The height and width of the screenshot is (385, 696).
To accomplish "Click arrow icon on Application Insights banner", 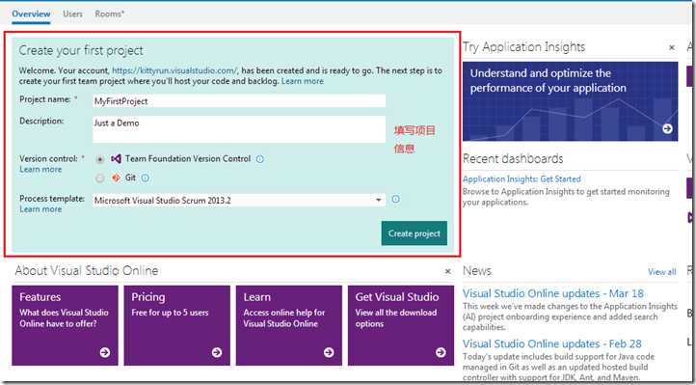I will (x=667, y=128).
